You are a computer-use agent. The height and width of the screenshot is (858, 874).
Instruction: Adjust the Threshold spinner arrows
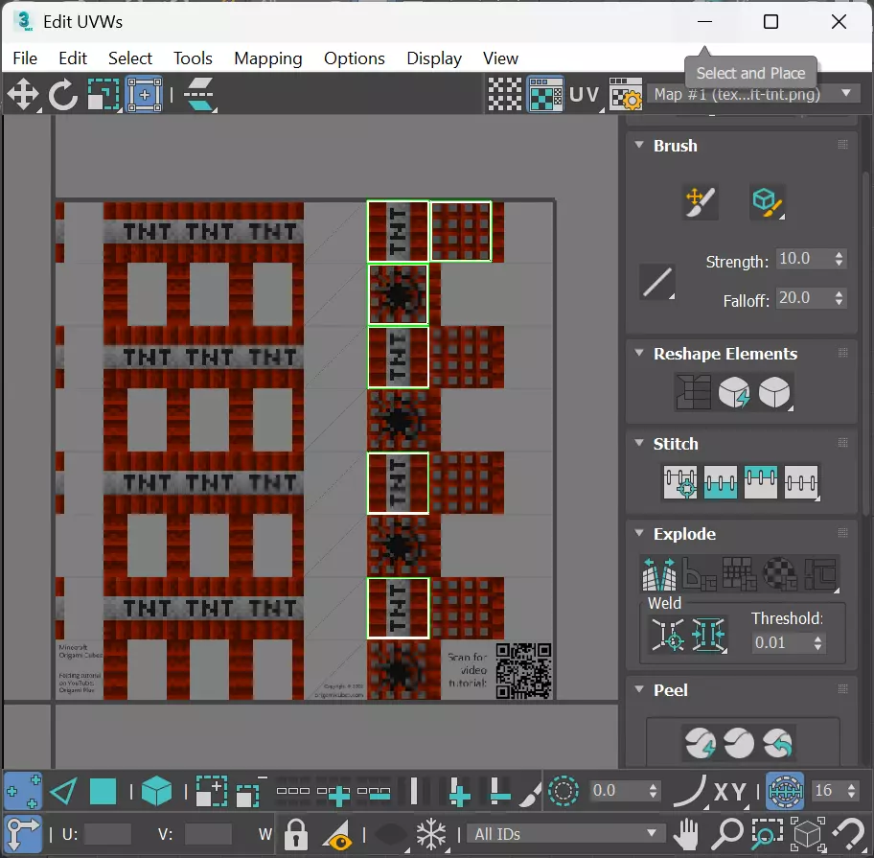(x=817, y=643)
